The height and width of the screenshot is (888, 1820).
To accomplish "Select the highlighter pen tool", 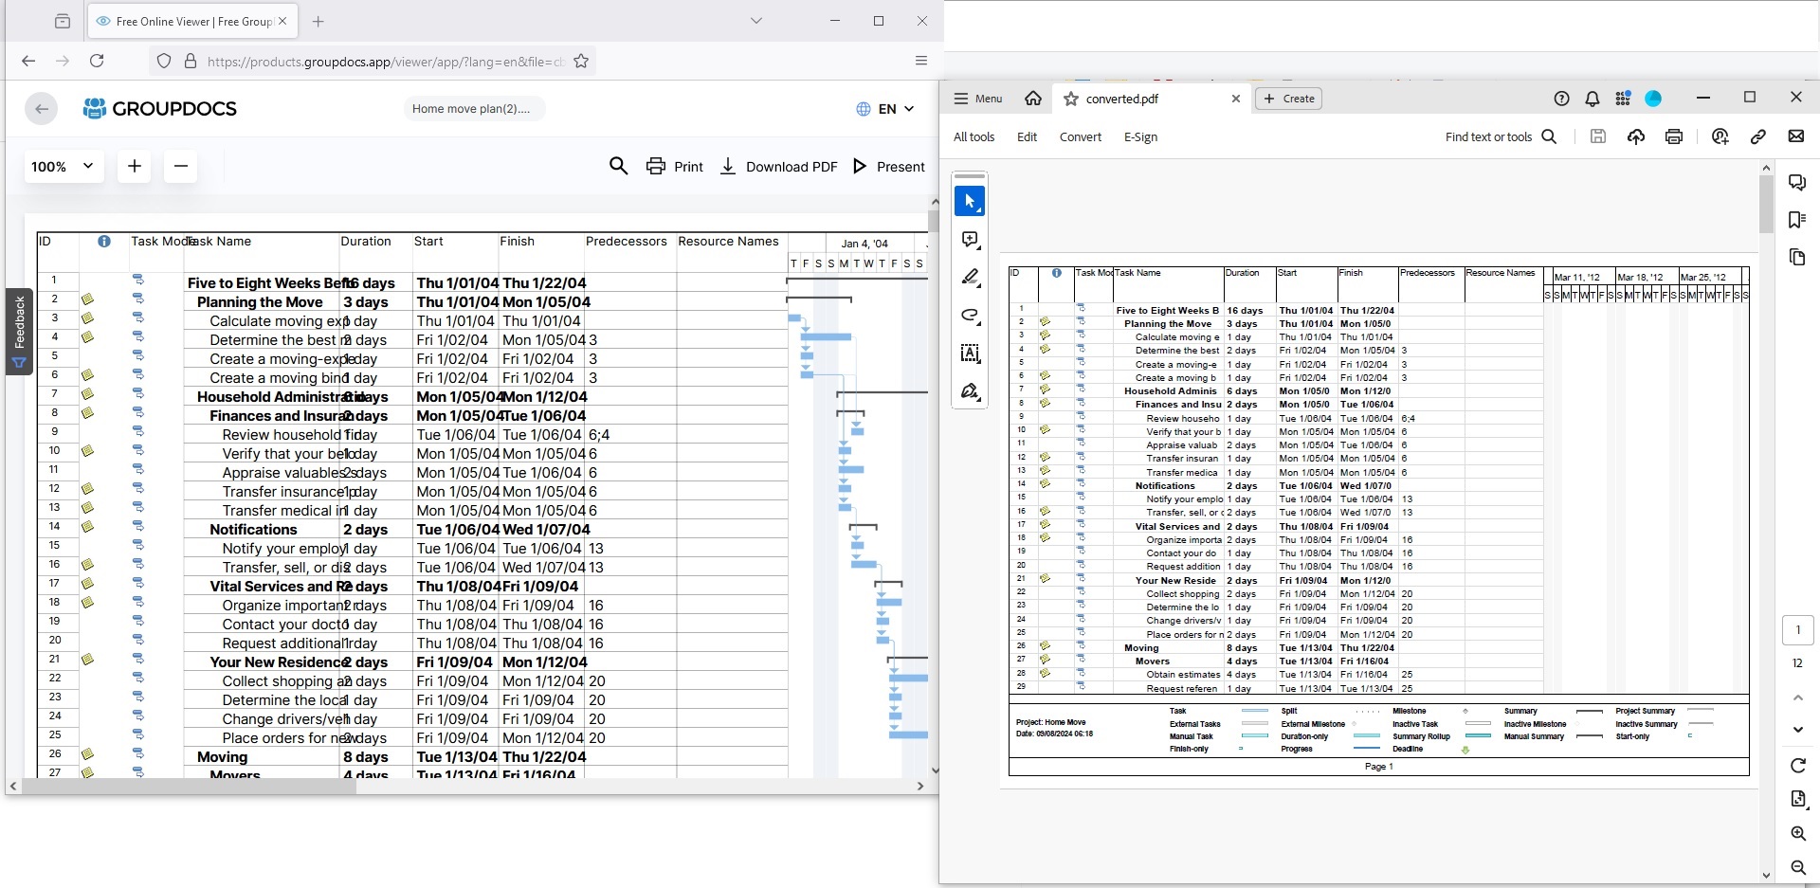I will (x=969, y=278).
